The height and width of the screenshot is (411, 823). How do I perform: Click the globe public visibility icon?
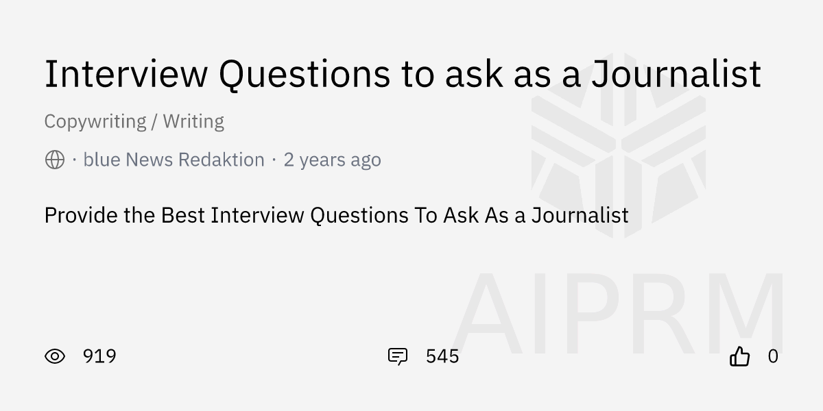click(x=55, y=160)
